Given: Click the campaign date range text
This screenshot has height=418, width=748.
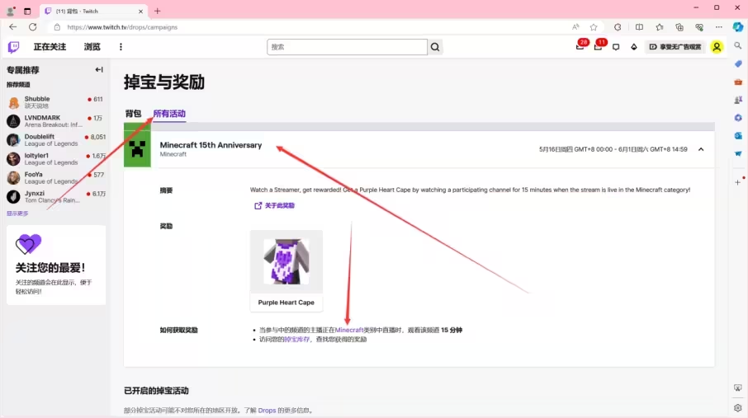Looking at the screenshot, I should pos(613,149).
